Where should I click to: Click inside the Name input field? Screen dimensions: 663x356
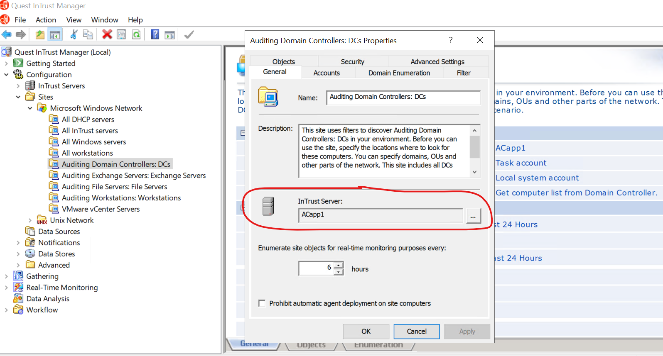pos(403,97)
